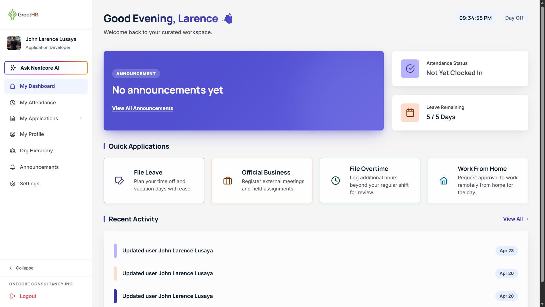Open Settings from the sidebar
545x307 pixels.
tap(46, 184)
